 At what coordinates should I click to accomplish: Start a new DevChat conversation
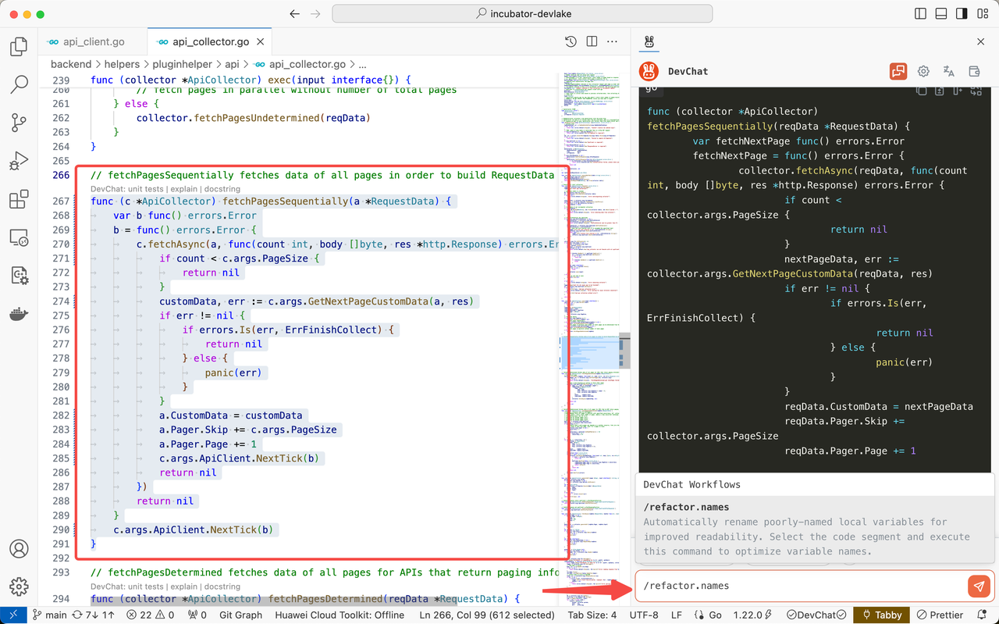pyautogui.click(x=898, y=71)
